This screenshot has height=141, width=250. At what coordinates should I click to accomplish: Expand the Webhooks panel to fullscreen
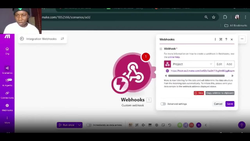(x=221, y=39)
